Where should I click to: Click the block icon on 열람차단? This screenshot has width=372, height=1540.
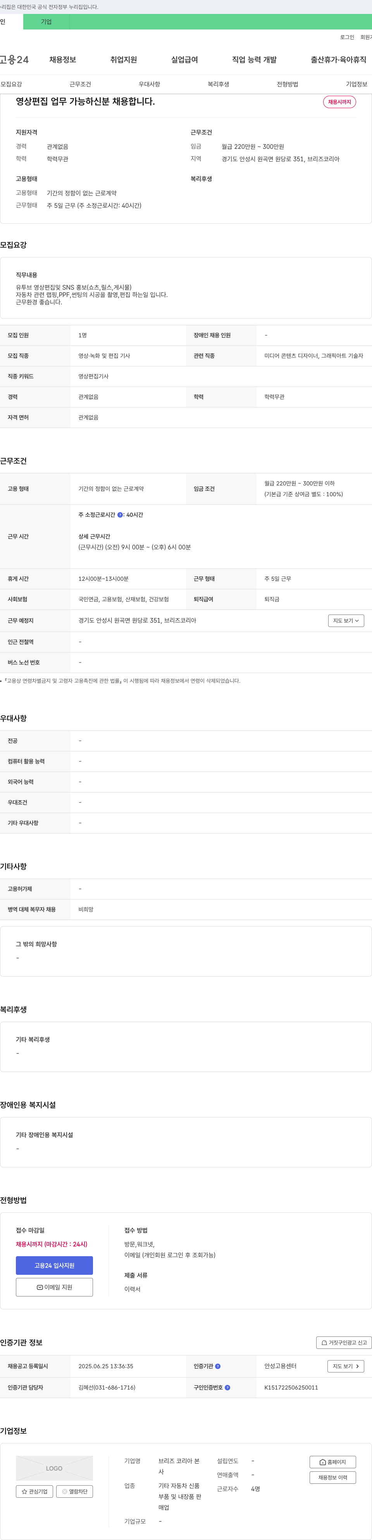pyautogui.click(x=64, y=1492)
